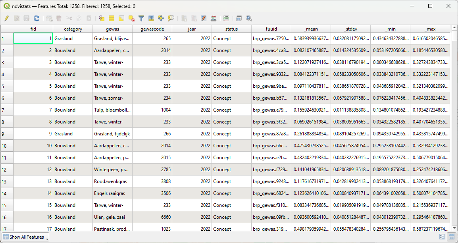The height and width of the screenshot is (243, 458).
Task: Open select features by expression tool
Action: 102,18
